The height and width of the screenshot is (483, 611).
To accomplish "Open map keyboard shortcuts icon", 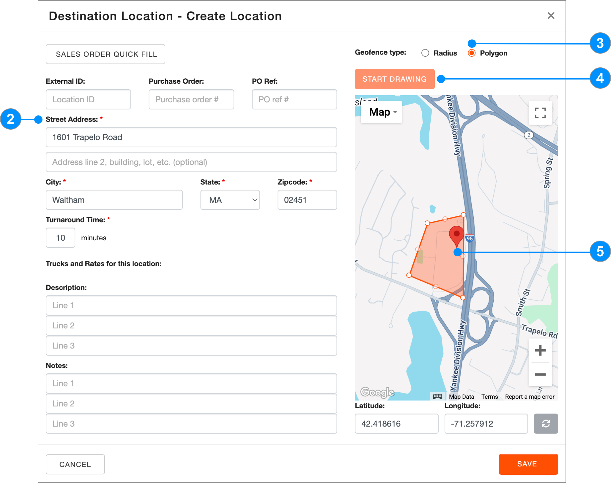I will tap(437, 397).
